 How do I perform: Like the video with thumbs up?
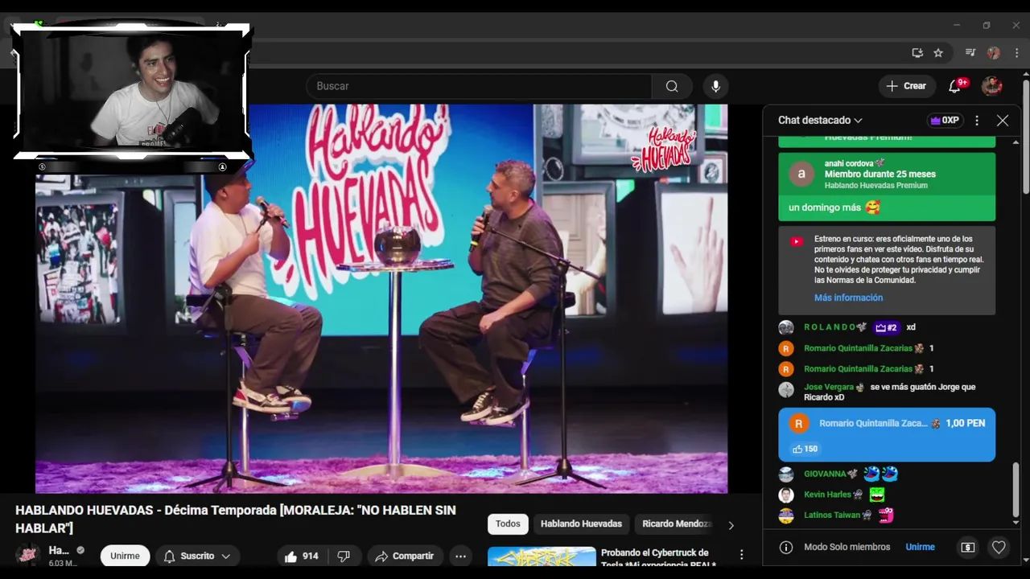301,556
